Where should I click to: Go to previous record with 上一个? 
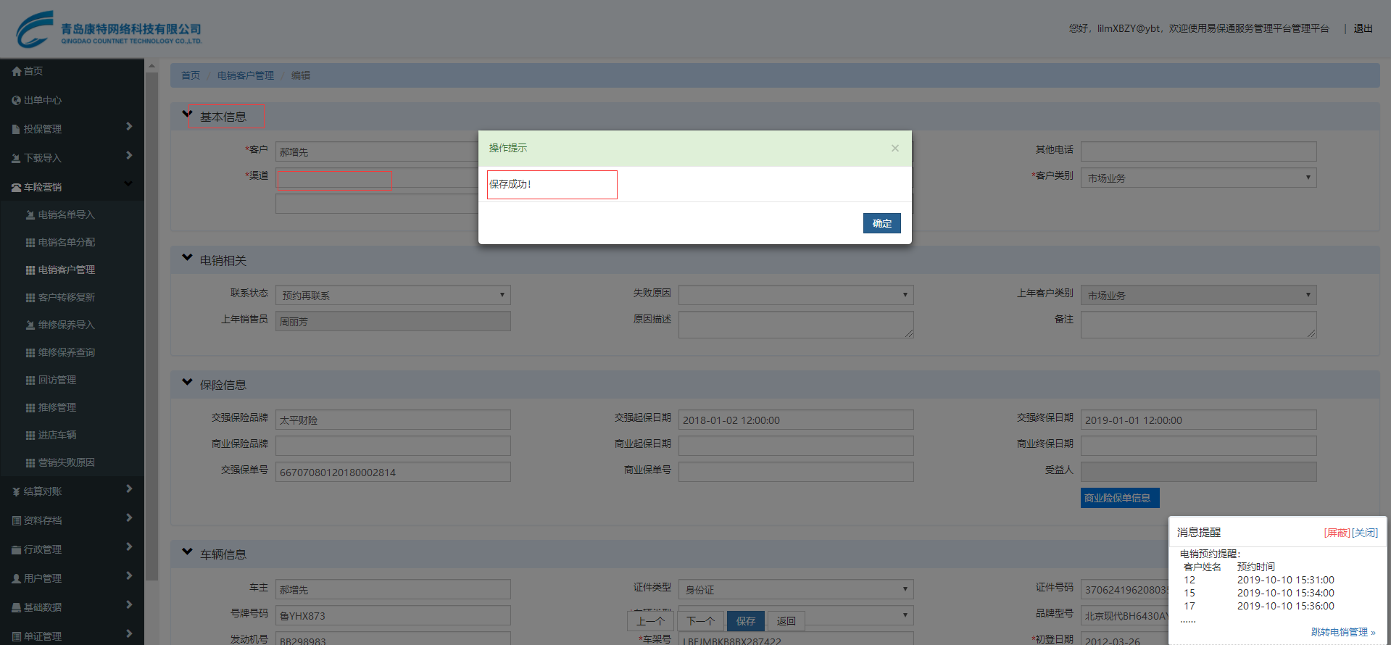tap(650, 621)
